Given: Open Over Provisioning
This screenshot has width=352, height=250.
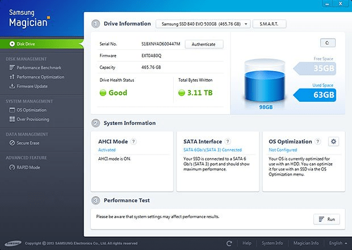Looking at the screenshot, I should click(x=33, y=119).
